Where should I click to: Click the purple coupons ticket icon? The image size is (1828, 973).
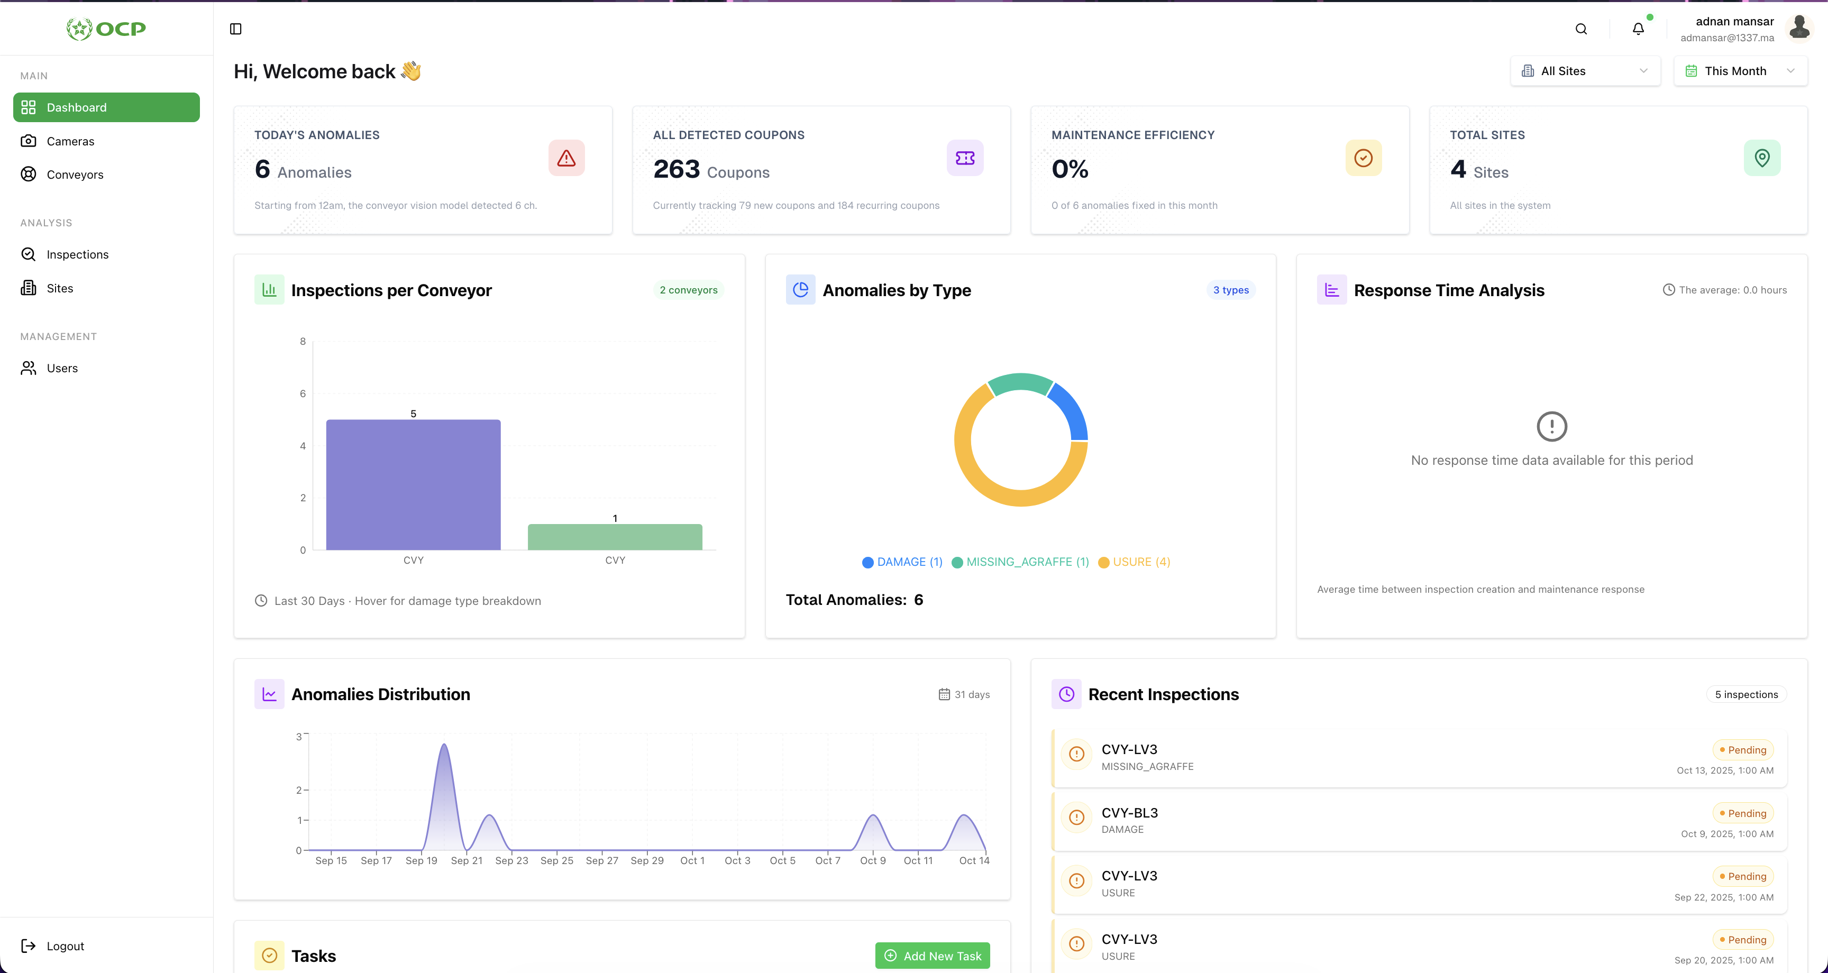tap(964, 158)
